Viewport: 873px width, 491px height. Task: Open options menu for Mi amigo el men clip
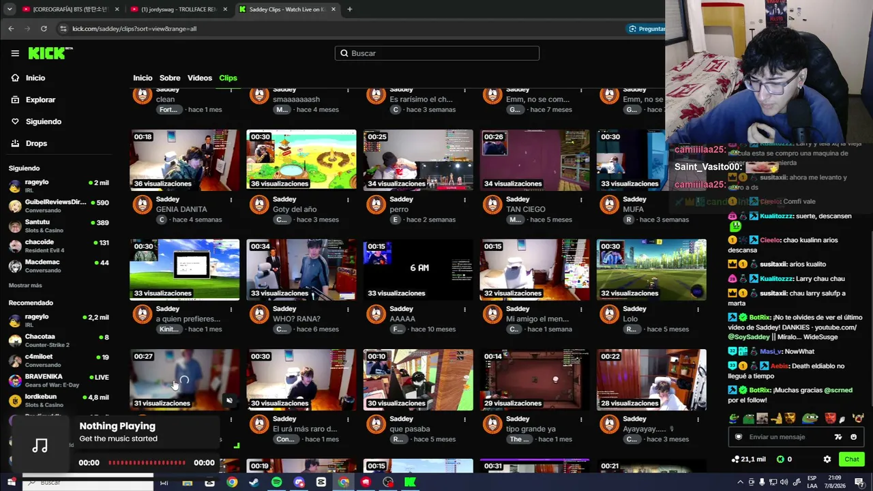click(x=581, y=310)
